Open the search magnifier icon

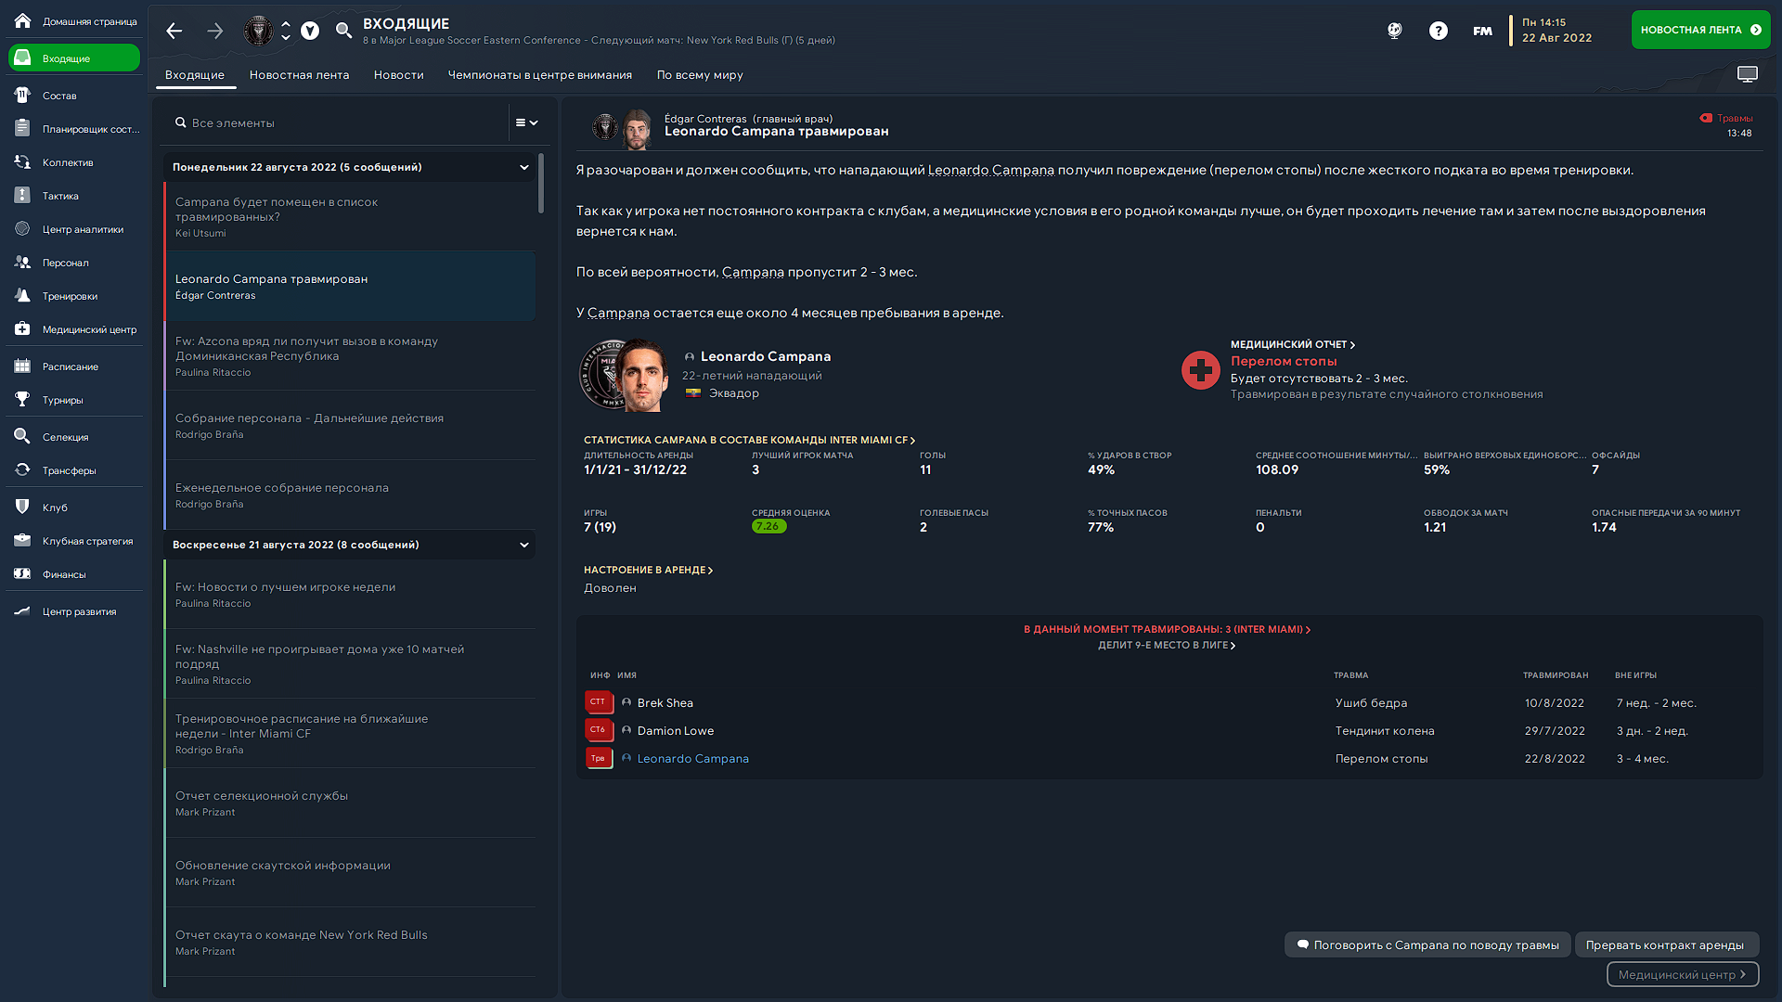pos(343,31)
